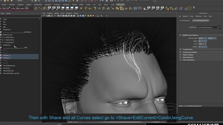This screenshot has height=125, width=223.
Task: Click the grid toggle viewport icon
Action: click(59, 16)
